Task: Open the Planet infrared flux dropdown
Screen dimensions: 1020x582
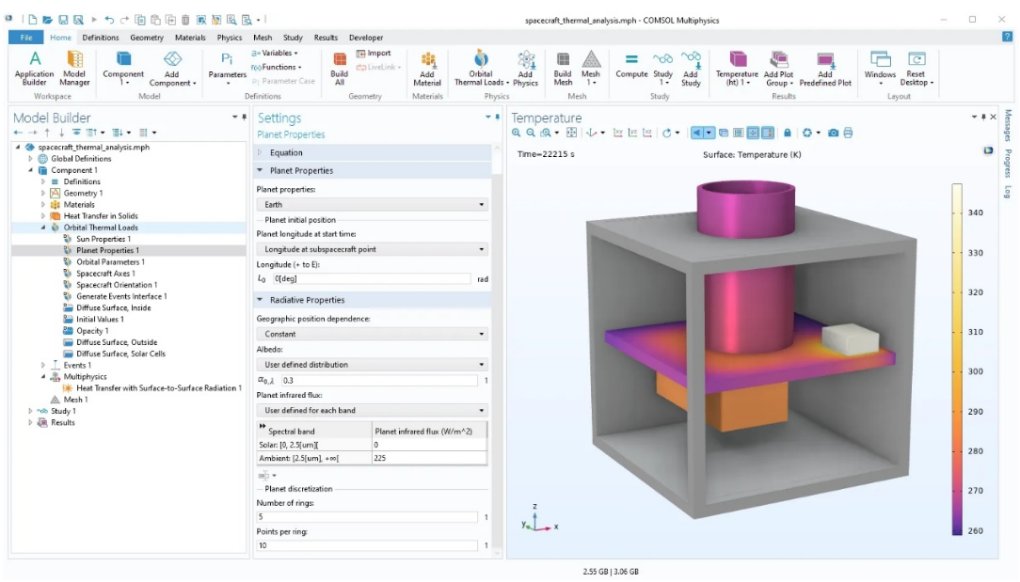Action: coord(372,410)
